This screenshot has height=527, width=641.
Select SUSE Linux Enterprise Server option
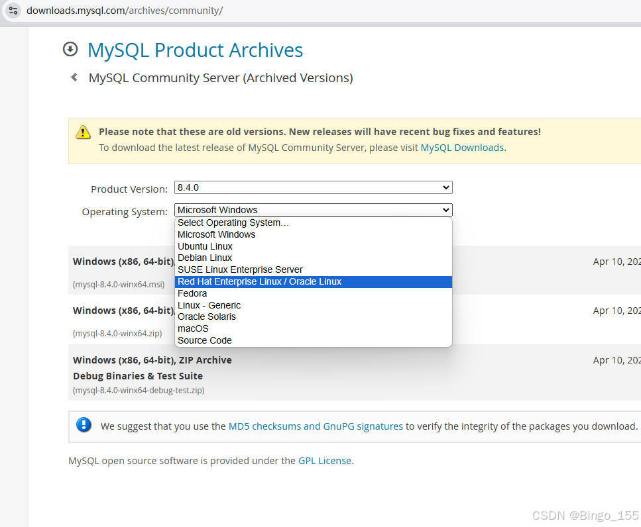[x=313, y=270]
